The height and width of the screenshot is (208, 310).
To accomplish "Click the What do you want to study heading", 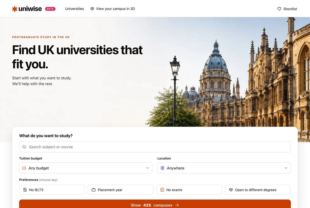I will pyautogui.click(x=46, y=136).
